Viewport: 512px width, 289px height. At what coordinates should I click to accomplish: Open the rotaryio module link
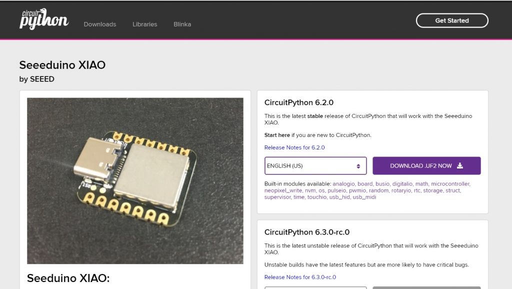(401, 190)
